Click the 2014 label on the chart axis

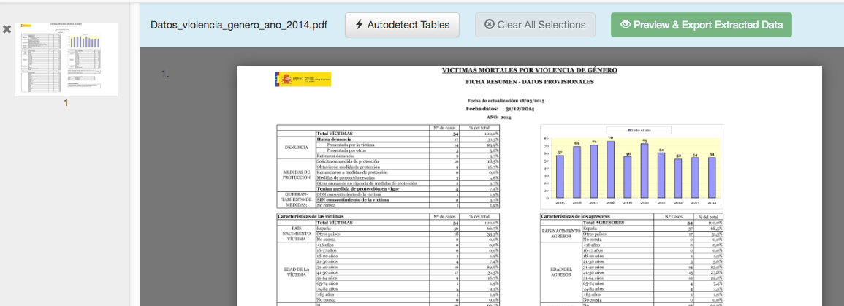(x=712, y=203)
